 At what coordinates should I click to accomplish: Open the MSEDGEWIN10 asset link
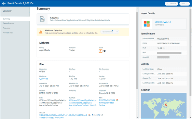pyautogui.click(x=163, y=22)
